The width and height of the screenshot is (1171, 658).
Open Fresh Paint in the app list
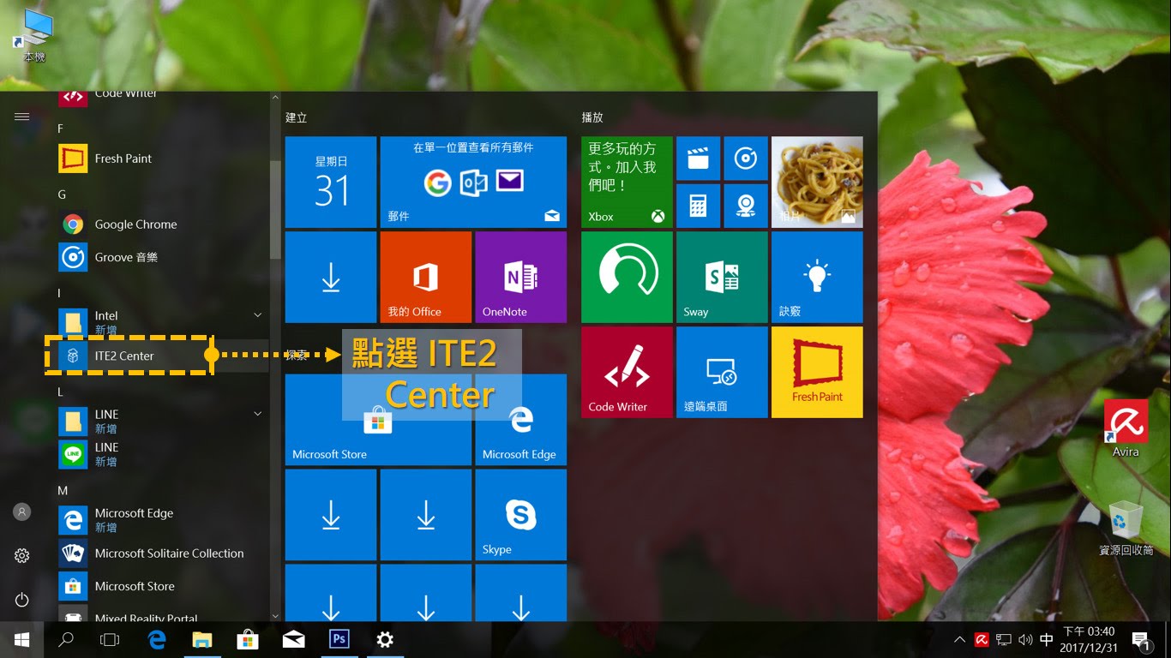click(163, 159)
